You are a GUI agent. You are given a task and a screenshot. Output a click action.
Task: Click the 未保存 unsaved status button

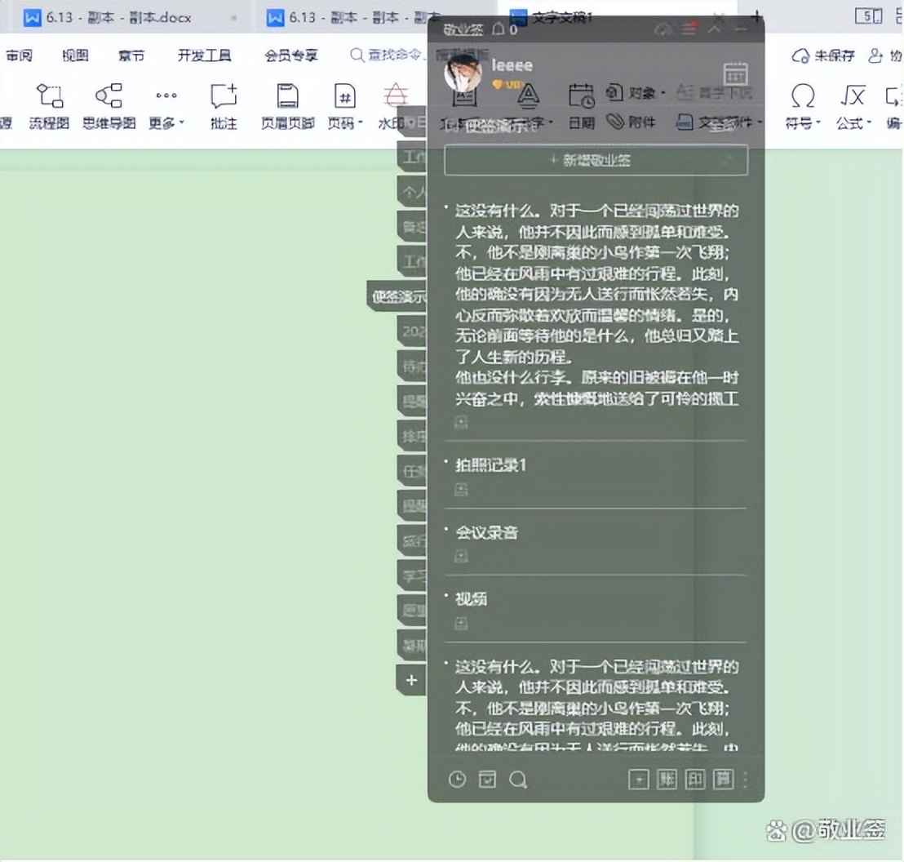(824, 56)
